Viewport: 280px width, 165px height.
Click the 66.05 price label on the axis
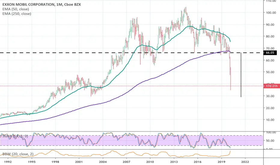pyautogui.click(x=270, y=52)
